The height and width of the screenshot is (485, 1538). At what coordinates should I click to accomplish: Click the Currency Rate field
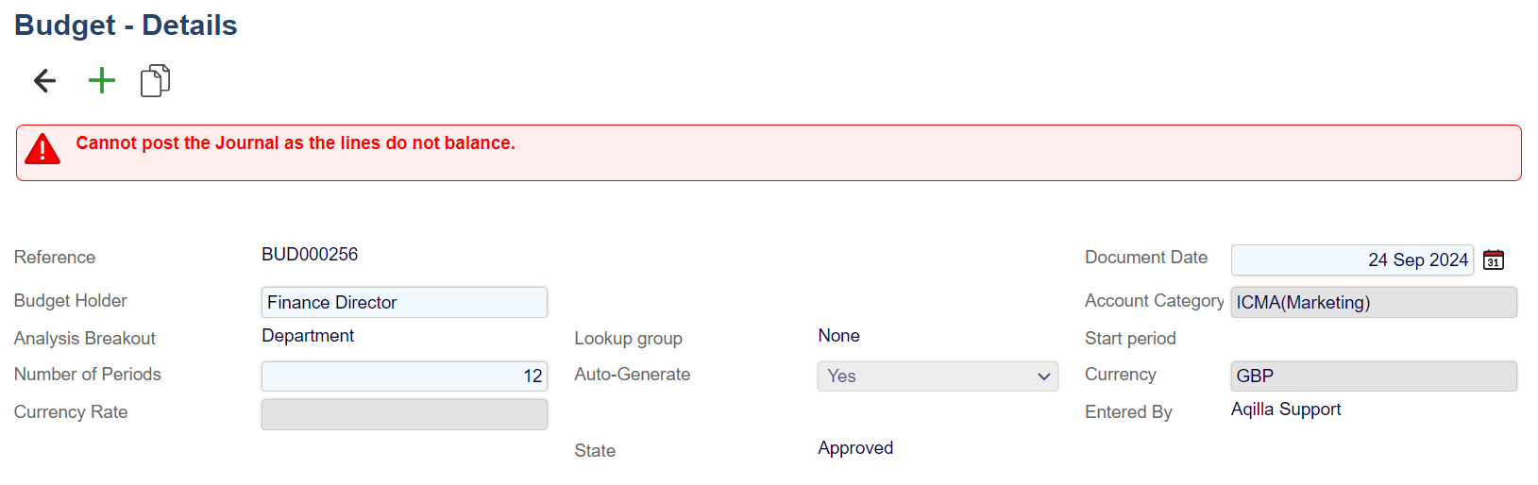coord(404,414)
